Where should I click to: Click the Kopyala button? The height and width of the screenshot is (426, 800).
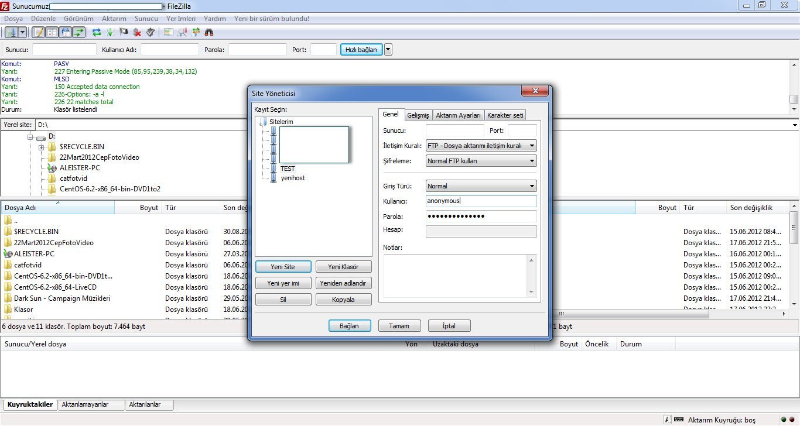click(x=343, y=300)
